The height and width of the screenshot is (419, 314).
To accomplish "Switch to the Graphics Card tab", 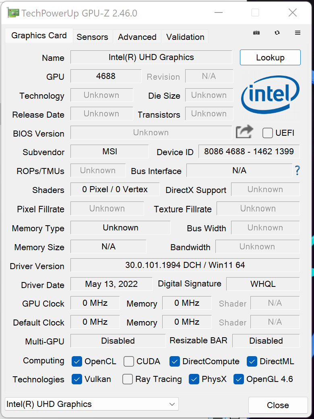I will tap(39, 35).
